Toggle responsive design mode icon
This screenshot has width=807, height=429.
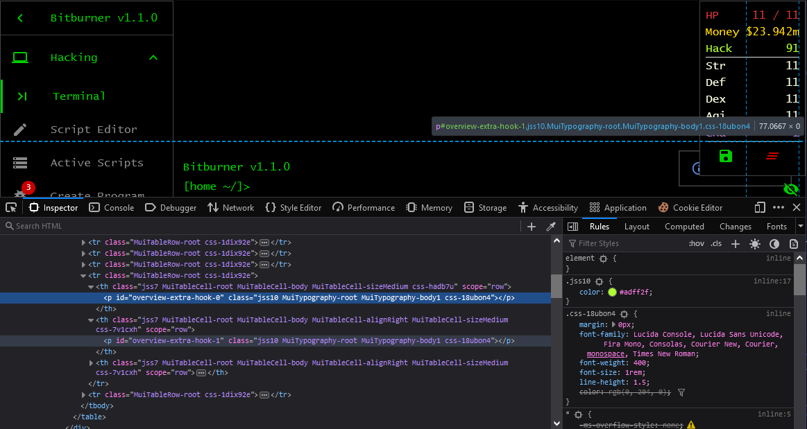[x=760, y=207]
